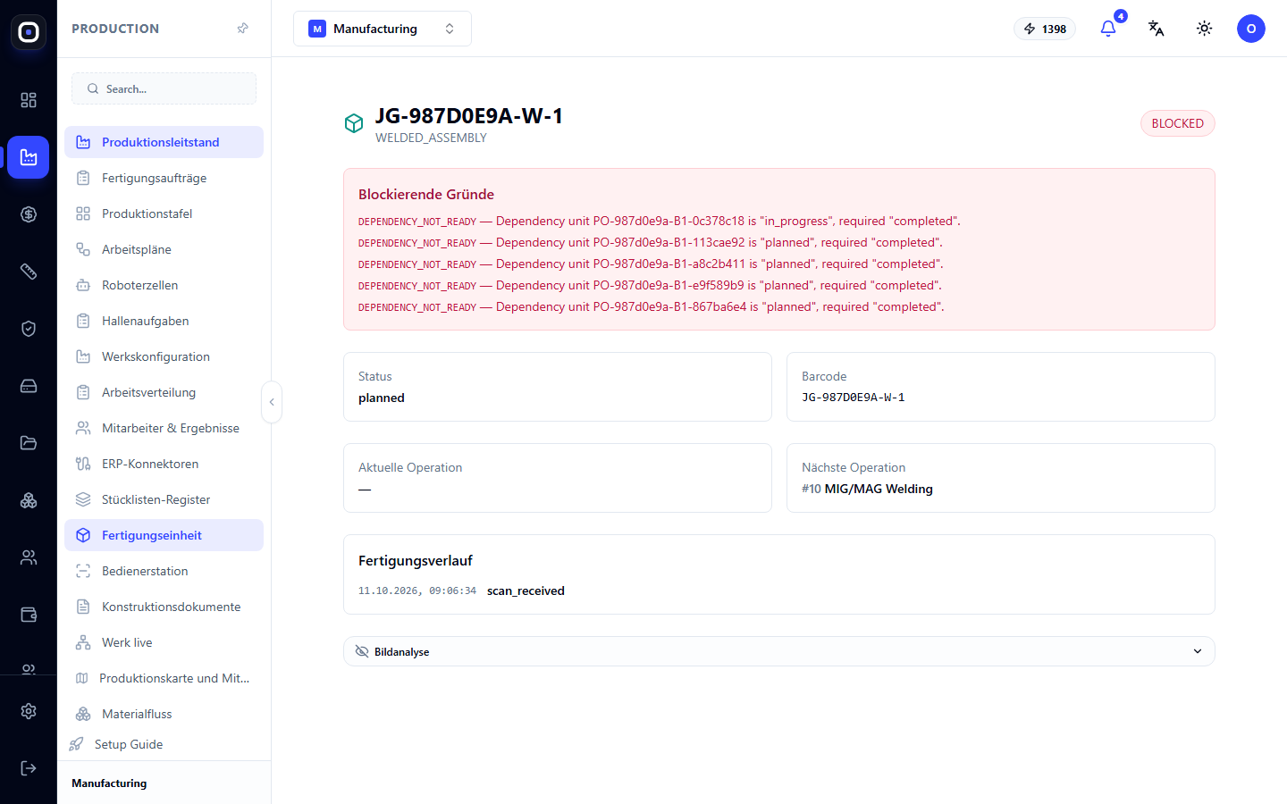
Task: Open Werk live in the sidebar
Action: tap(164, 642)
